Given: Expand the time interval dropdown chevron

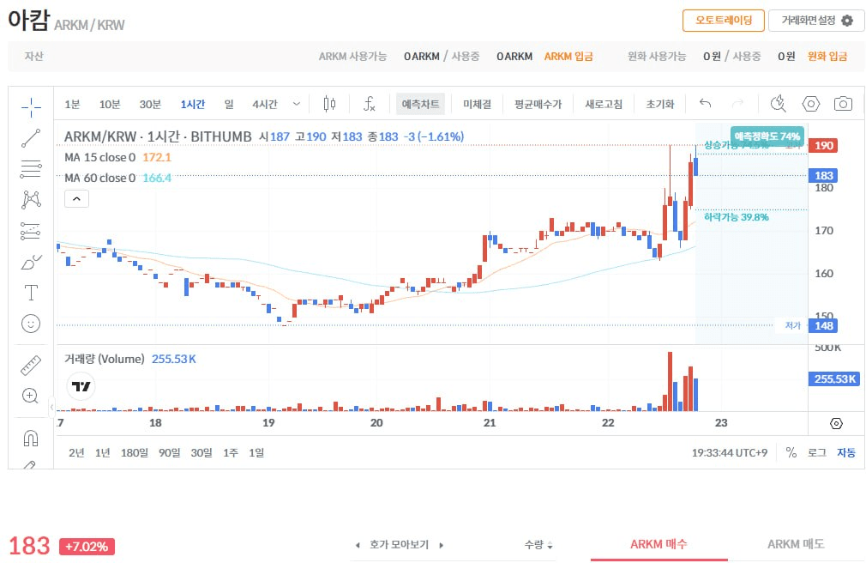Looking at the screenshot, I should 297,104.
